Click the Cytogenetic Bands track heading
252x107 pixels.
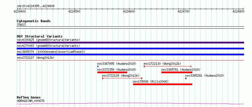34,21
